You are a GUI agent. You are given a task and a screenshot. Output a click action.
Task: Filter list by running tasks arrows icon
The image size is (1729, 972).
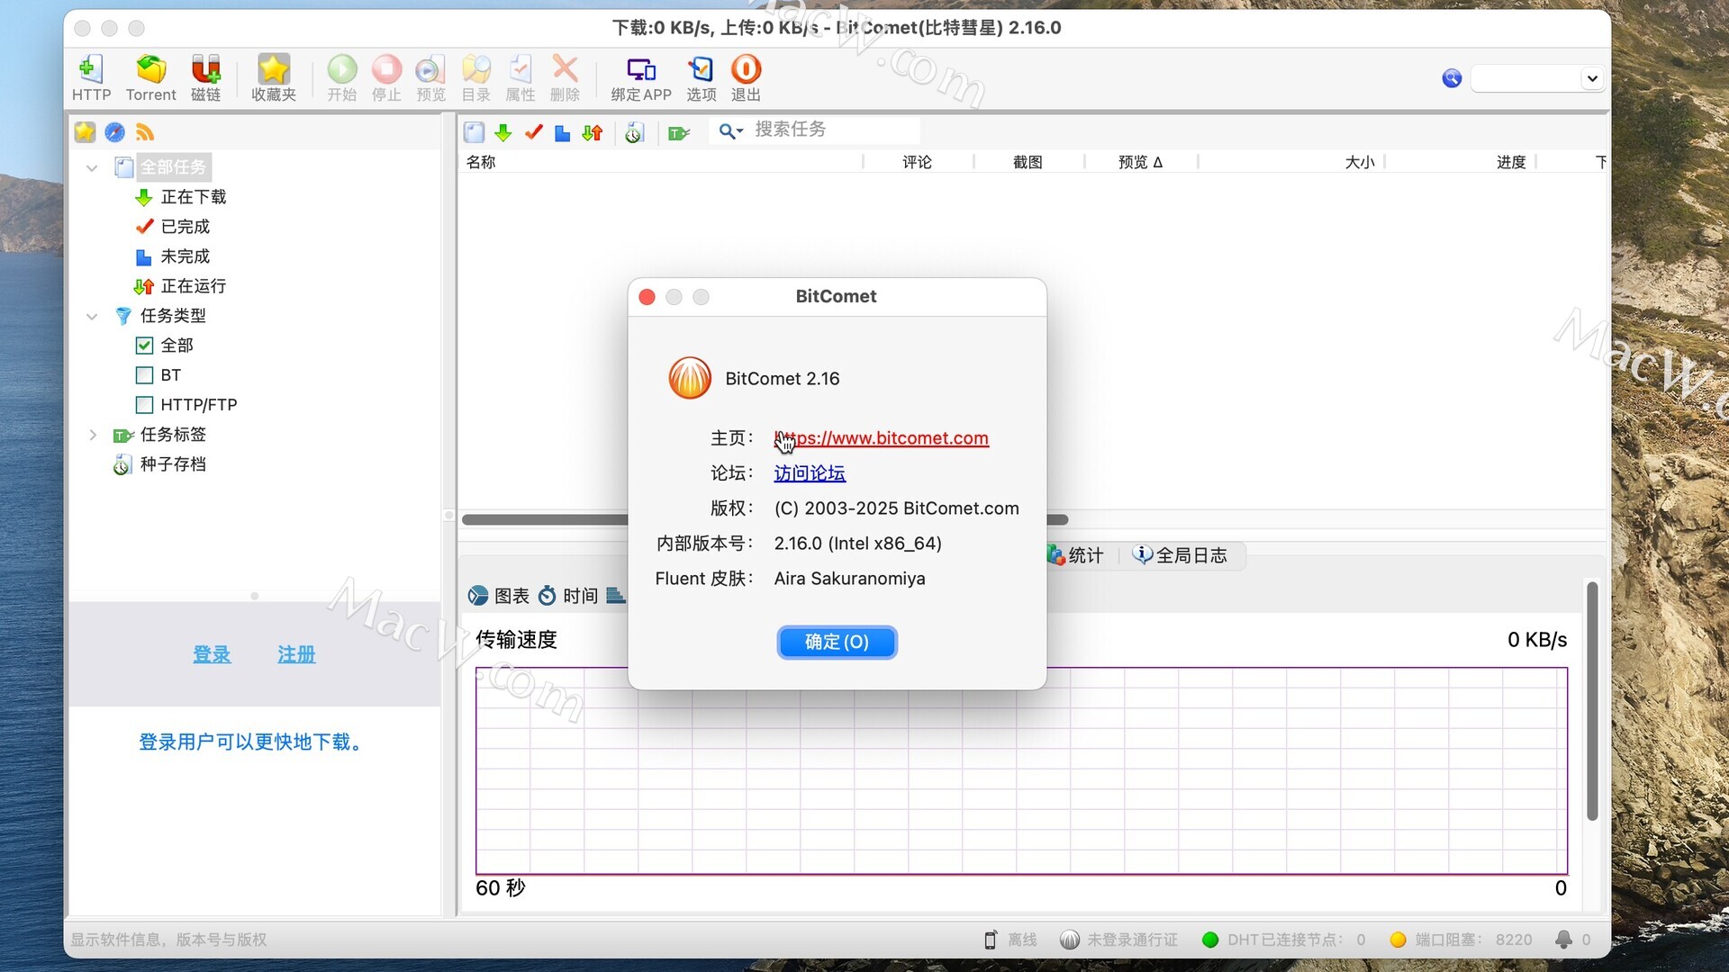(592, 132)
